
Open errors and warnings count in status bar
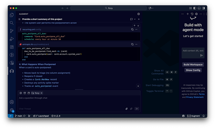point(56,116)
